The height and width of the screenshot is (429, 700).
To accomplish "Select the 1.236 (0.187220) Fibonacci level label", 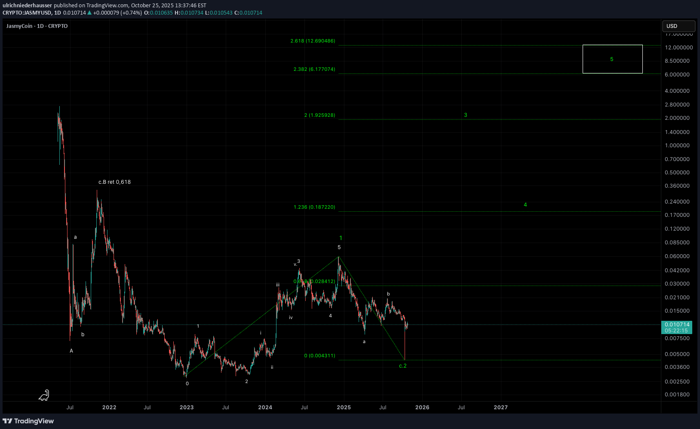I will pos(314,207).
